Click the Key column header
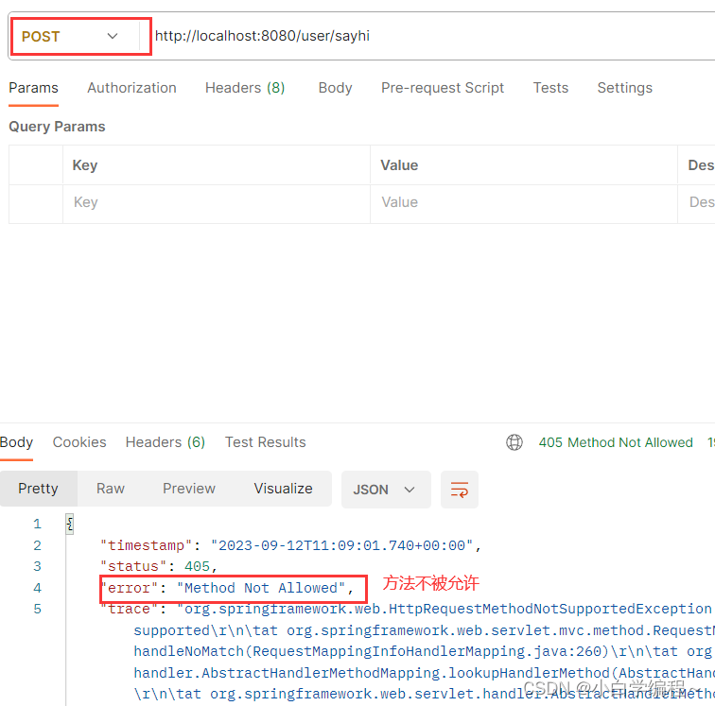The image size is (715, 706). pyautogui.click(x=85, y=165)
